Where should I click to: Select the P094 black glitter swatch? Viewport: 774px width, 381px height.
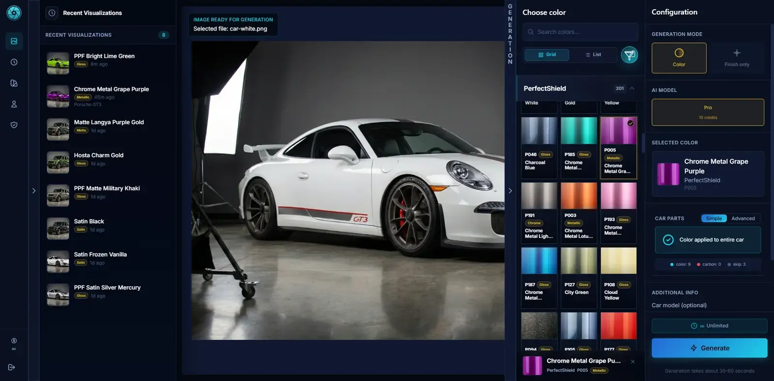539,331
